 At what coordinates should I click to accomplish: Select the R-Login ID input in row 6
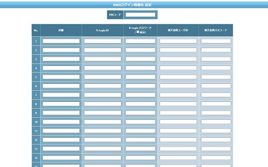point(103,86)
